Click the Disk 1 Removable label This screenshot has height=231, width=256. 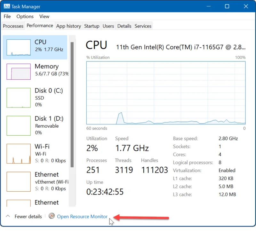tap(47, 126)
